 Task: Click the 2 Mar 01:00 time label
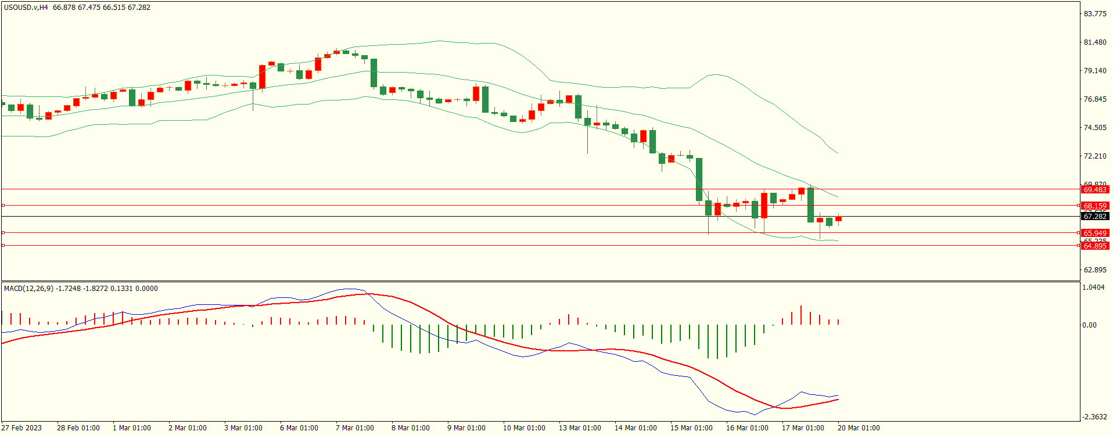(x=188, y=427)
